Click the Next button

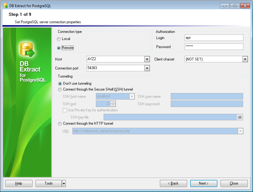(x=204, y=183)
